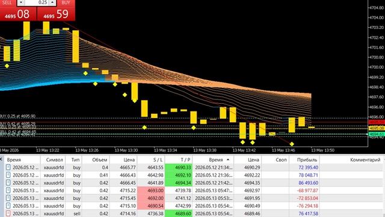This screenshot has width=385, height=217.
Task: Sort by the Объем column header
Action: point(96,160)
